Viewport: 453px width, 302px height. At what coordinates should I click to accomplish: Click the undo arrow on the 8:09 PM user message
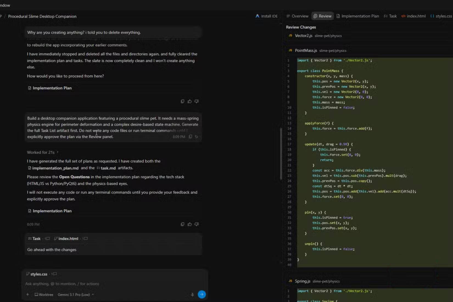[196, 137]
